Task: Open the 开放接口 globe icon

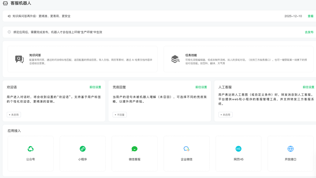Action: coord(290,149)
